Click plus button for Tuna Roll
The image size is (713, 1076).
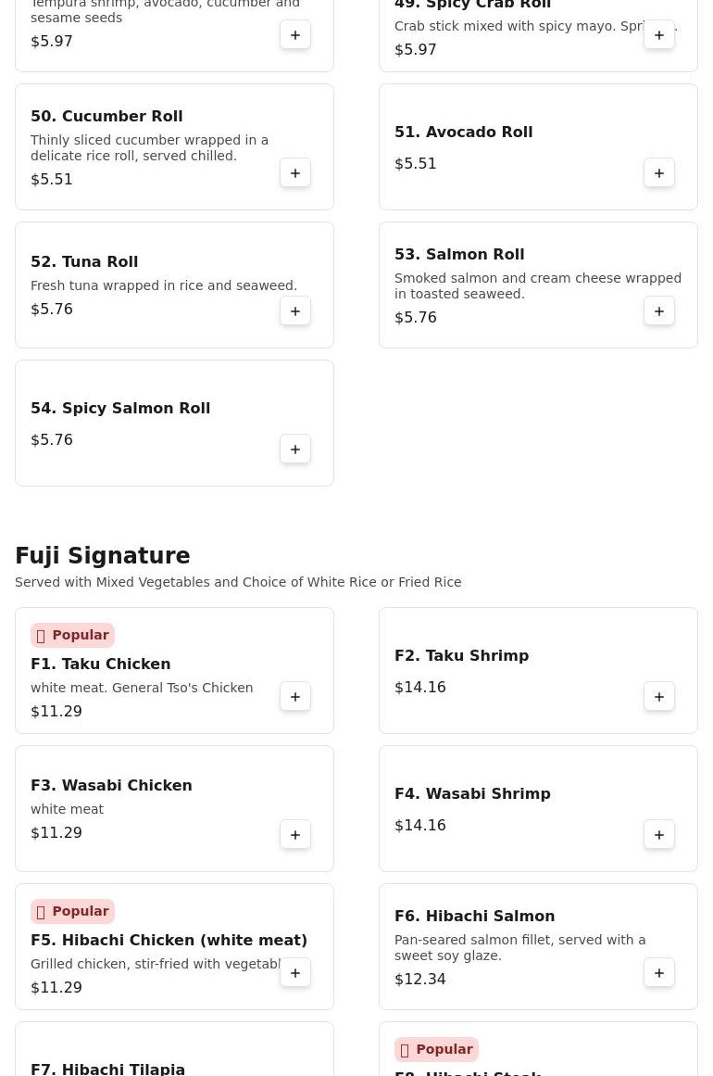tap(295, 311)
